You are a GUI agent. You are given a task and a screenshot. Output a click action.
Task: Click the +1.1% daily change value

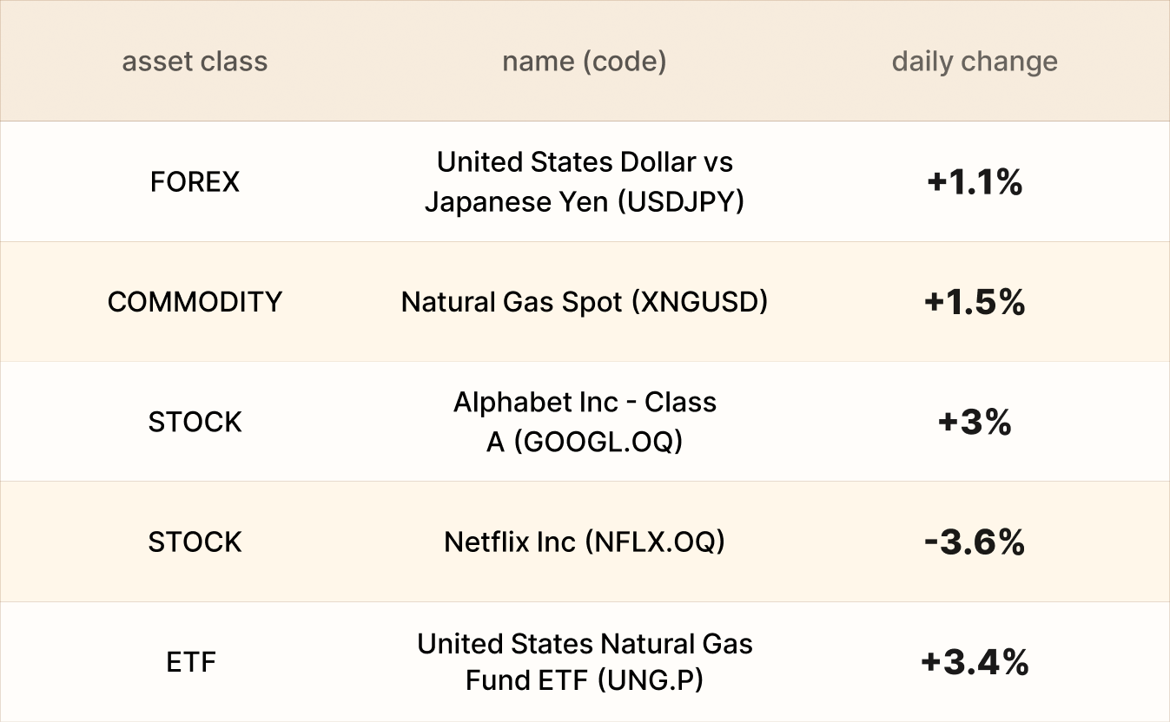pos(975,182)
